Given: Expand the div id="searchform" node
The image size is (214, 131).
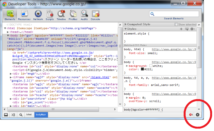Looking at the screenshot, I should 11,99.
